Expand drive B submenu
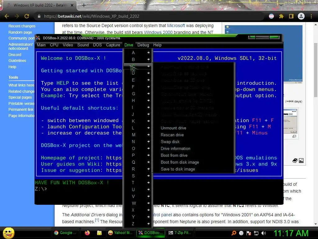This screenshot has height=239, width=318. 138,59
